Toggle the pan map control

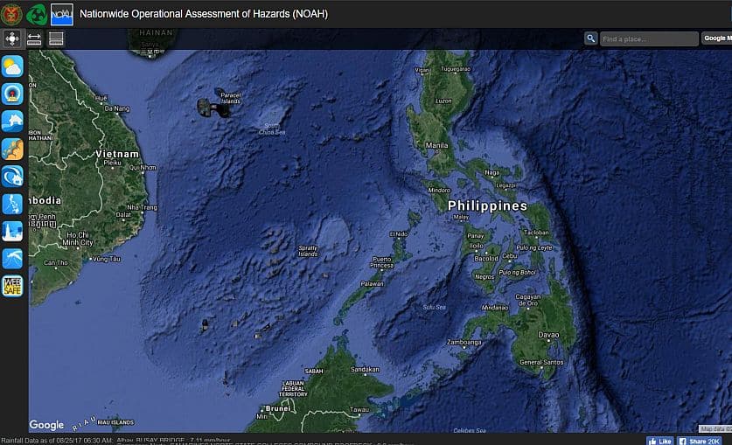coord(12,38)
